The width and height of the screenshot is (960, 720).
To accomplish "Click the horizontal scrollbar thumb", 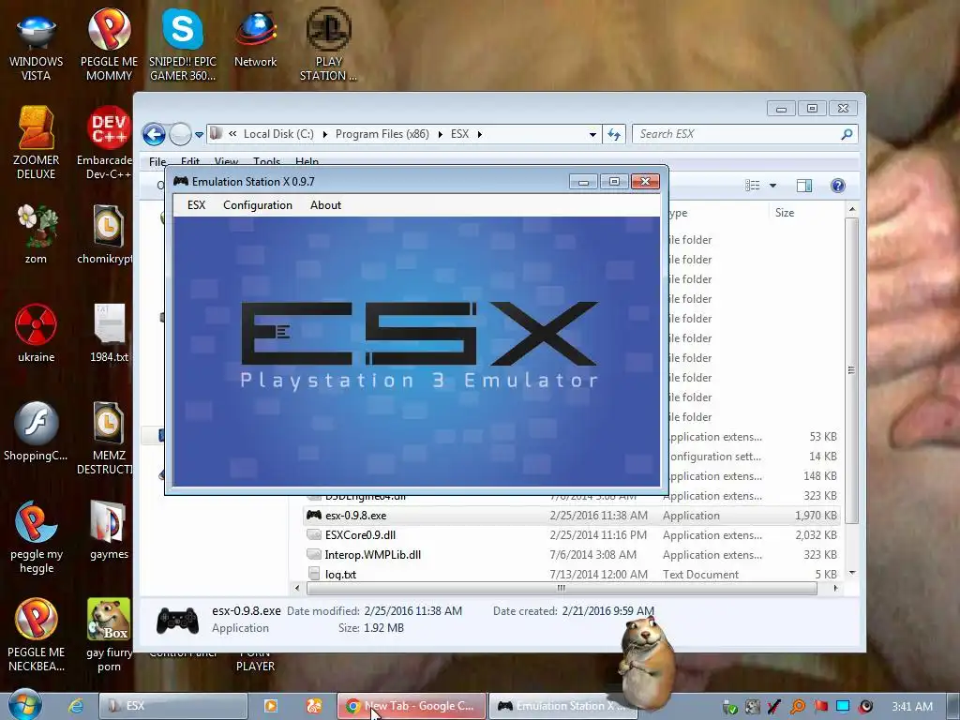I will click(562, 589).
